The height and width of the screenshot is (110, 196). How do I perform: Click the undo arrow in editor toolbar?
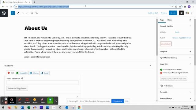(23, 13)
